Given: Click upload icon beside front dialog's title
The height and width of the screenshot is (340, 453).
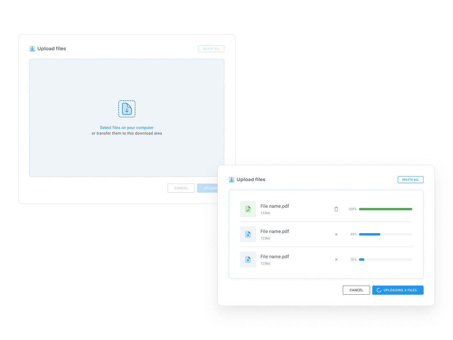Looking at the screenshot, I should [x=231, y=179].
